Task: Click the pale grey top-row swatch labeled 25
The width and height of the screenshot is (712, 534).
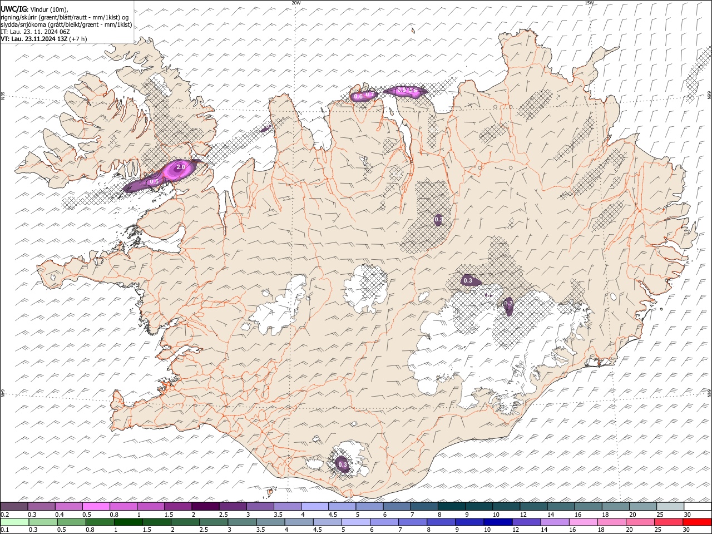Action: 670,507
